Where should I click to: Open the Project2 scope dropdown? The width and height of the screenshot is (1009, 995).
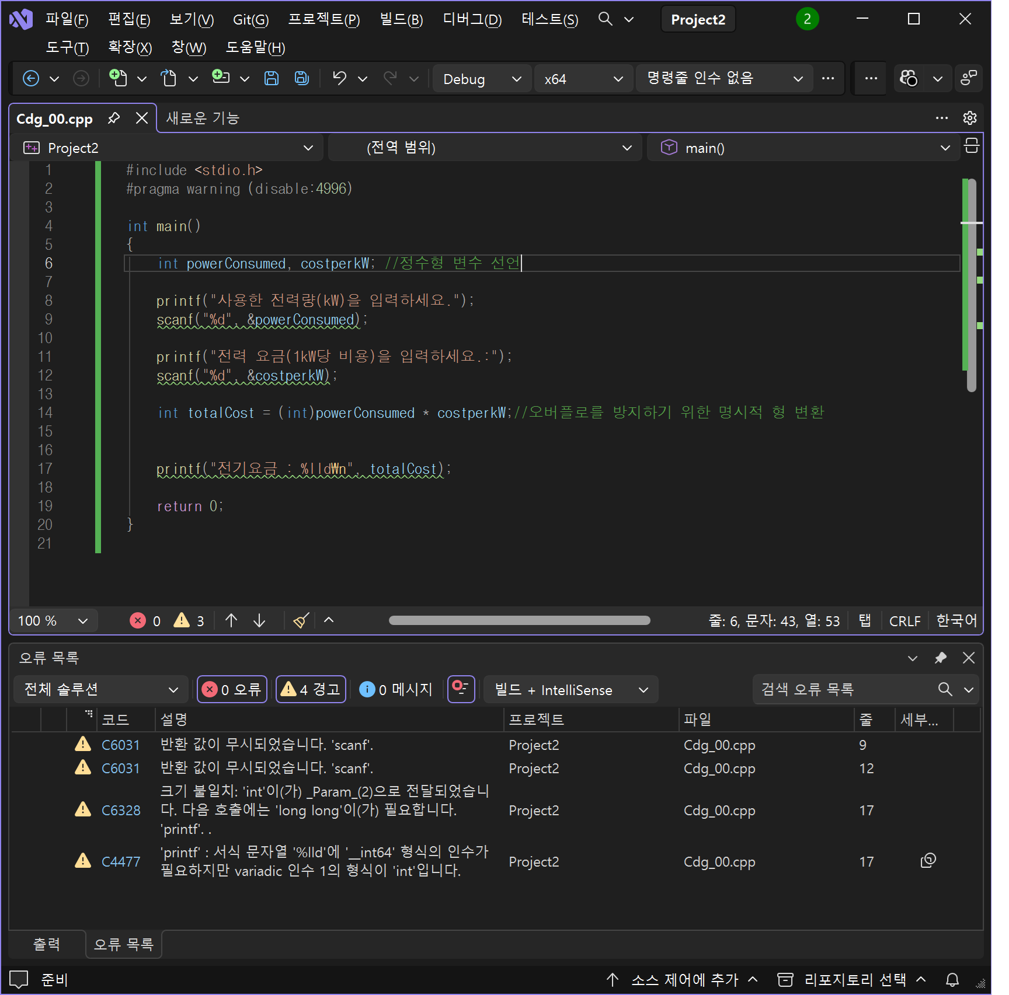pos(167,148)
